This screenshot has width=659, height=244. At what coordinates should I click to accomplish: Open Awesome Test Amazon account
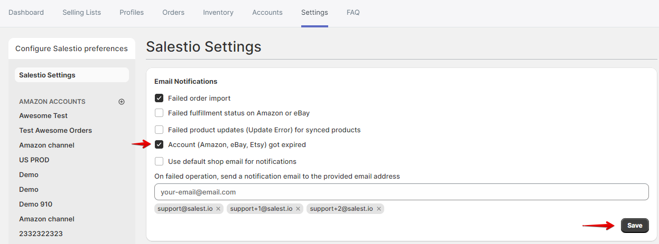(43, 115)
